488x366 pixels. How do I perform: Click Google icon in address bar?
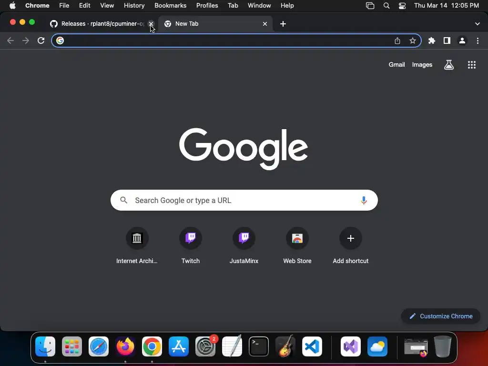pos(60,41)
